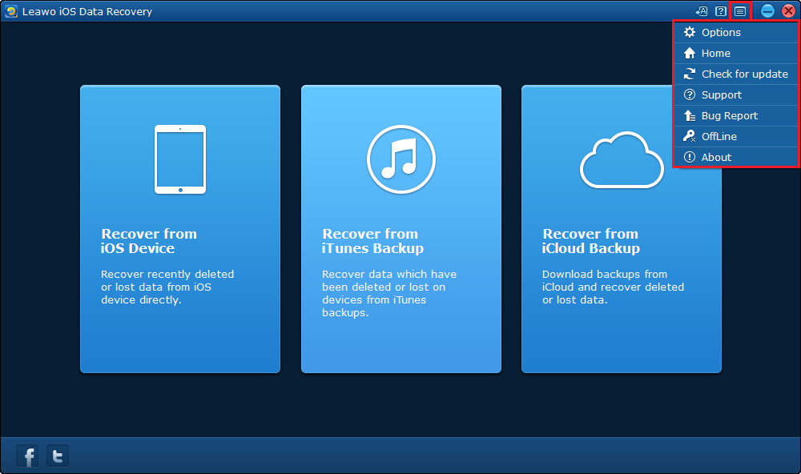Open Options from the menu
The image size is (801, 474).
point(736,32)
